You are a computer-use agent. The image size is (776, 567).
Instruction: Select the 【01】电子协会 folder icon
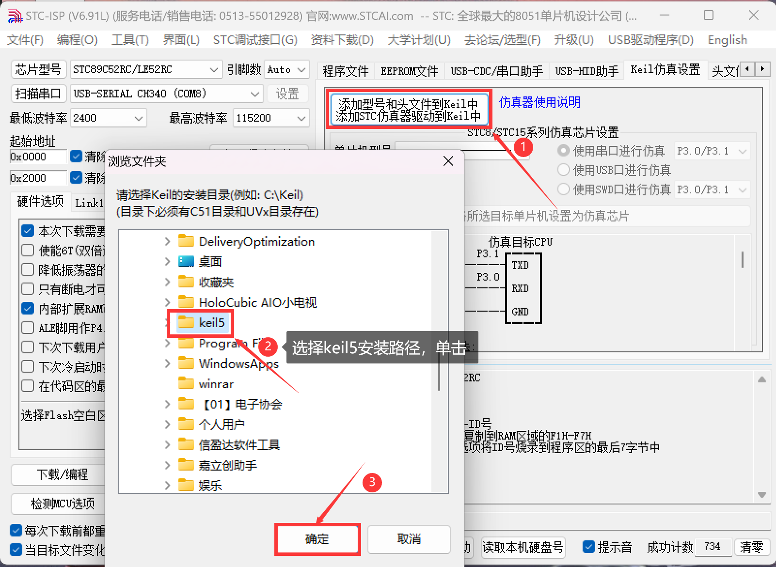tap(186, 404)
